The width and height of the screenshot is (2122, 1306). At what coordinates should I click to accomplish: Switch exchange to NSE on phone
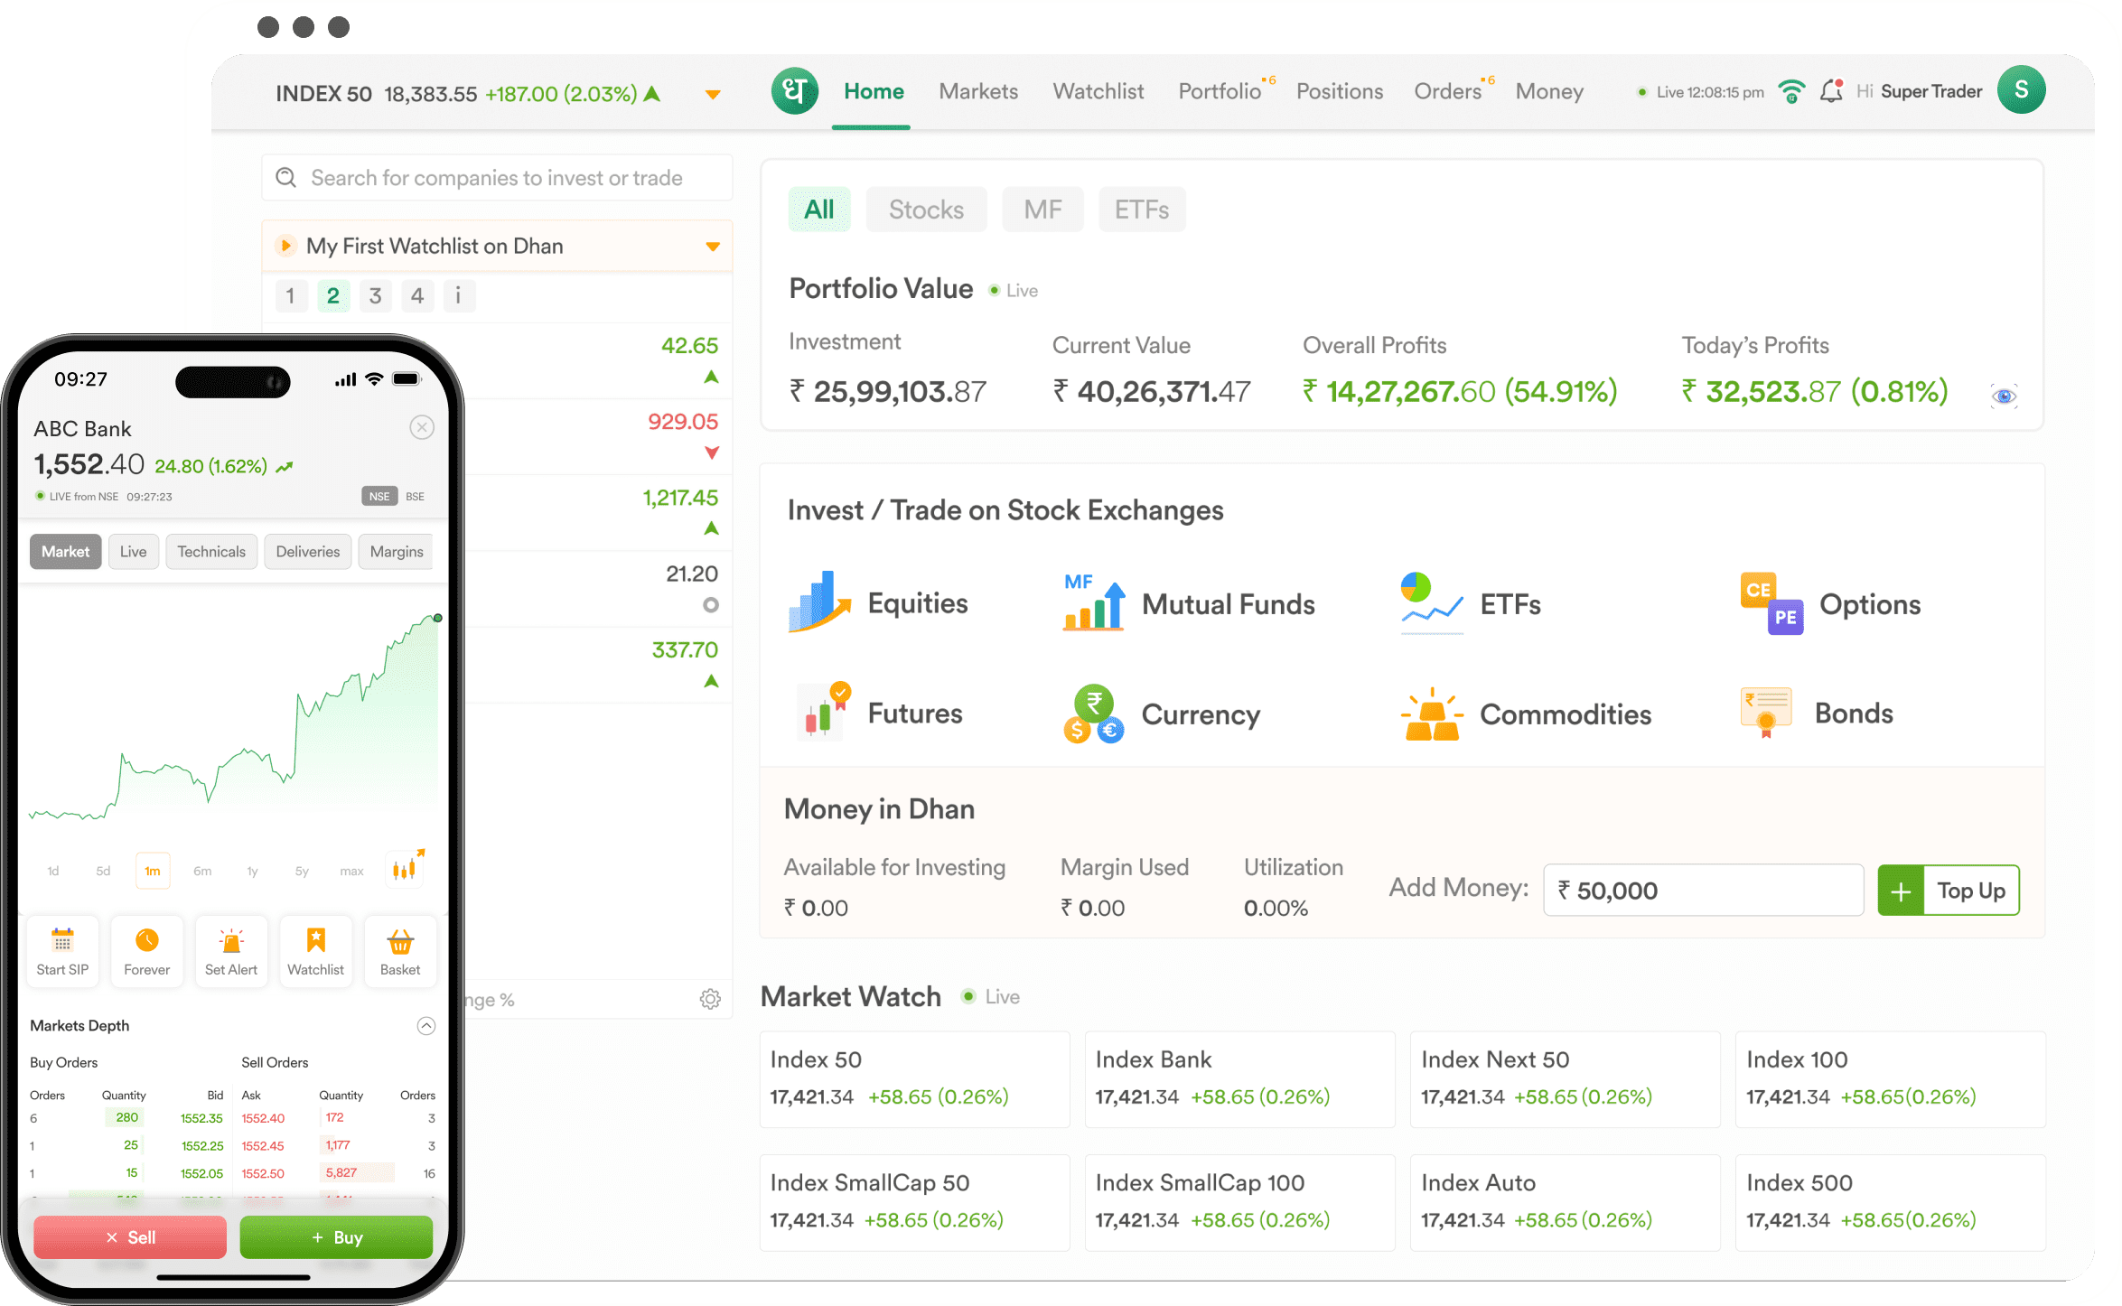[x=379, y=496]
